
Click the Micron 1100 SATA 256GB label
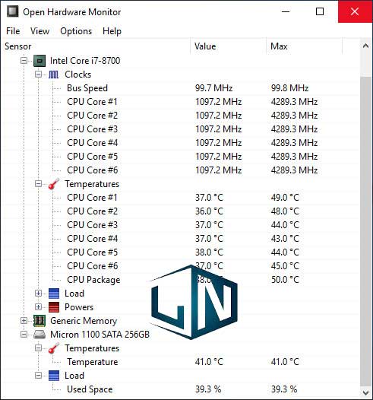[100, 335]
